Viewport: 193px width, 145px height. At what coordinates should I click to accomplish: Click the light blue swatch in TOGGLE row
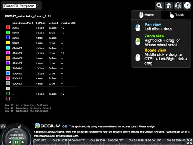(x=8, y=73)
